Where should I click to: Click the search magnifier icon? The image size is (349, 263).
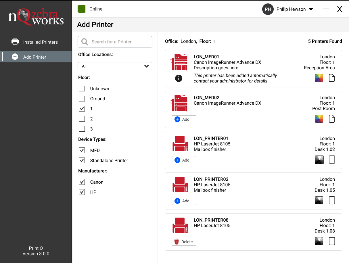coord(84,42)
